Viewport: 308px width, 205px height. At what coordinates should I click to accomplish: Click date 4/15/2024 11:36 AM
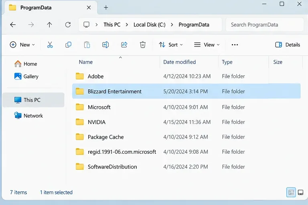point(187,122)
